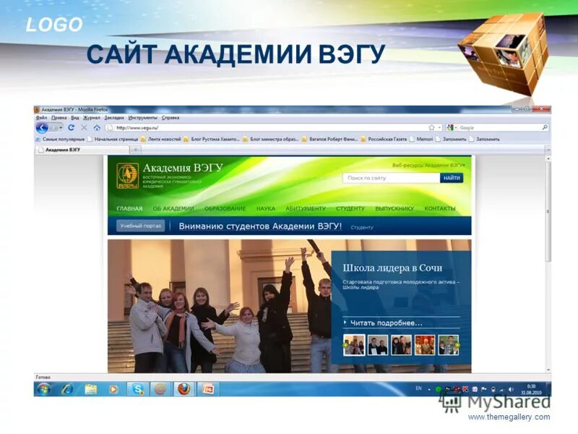List all tabs dropdown arrow
This screenshot has width=578, height=434.
[548, 150]
